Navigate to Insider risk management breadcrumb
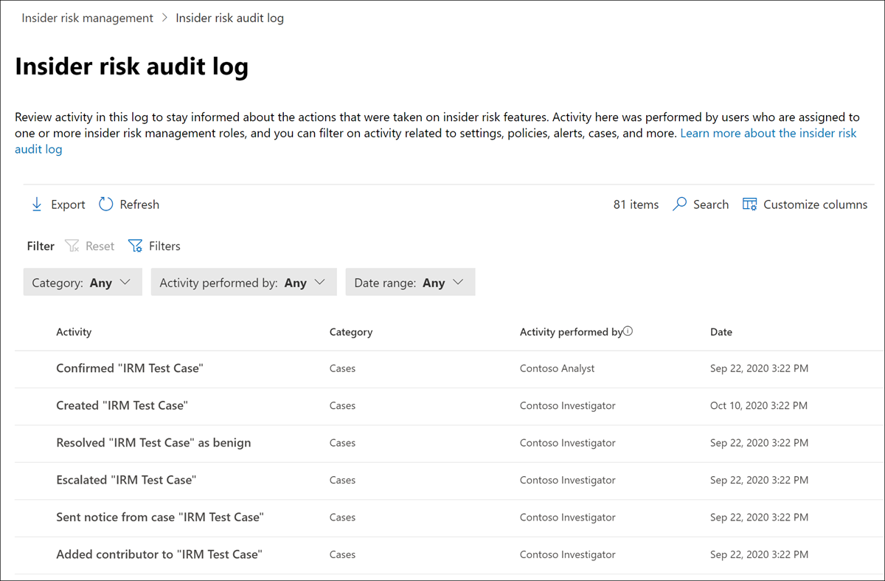Viewport: 885px width, 581px height. tap(87, 18)
